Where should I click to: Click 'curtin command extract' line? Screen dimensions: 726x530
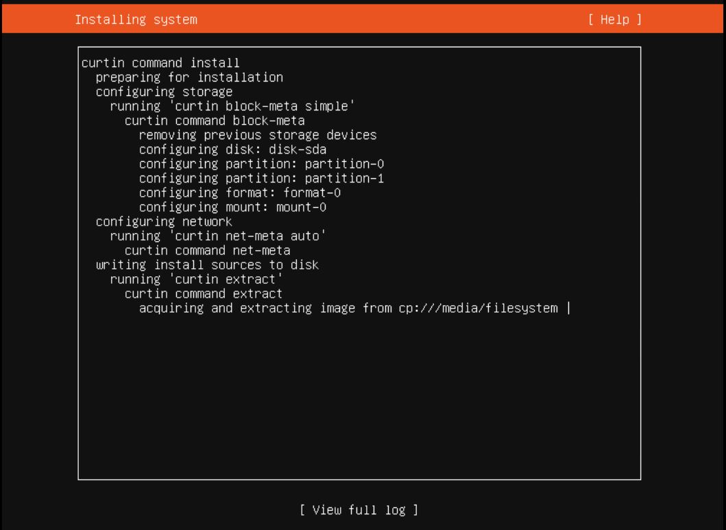[204, 294]
